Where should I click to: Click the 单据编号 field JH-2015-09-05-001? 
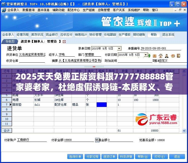(x=161, y=48)
